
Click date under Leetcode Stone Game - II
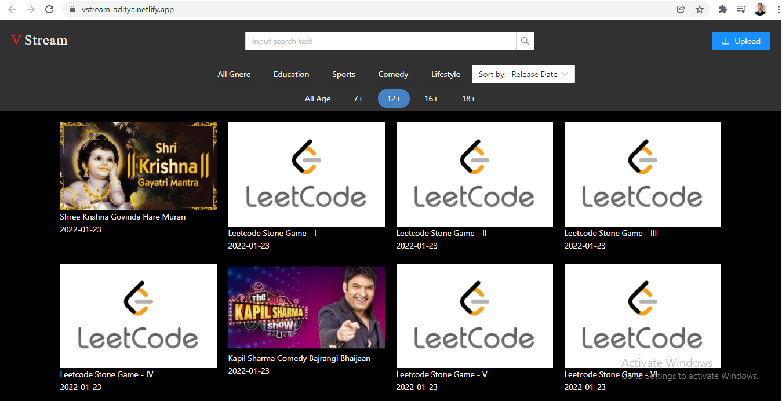point(417,246)
